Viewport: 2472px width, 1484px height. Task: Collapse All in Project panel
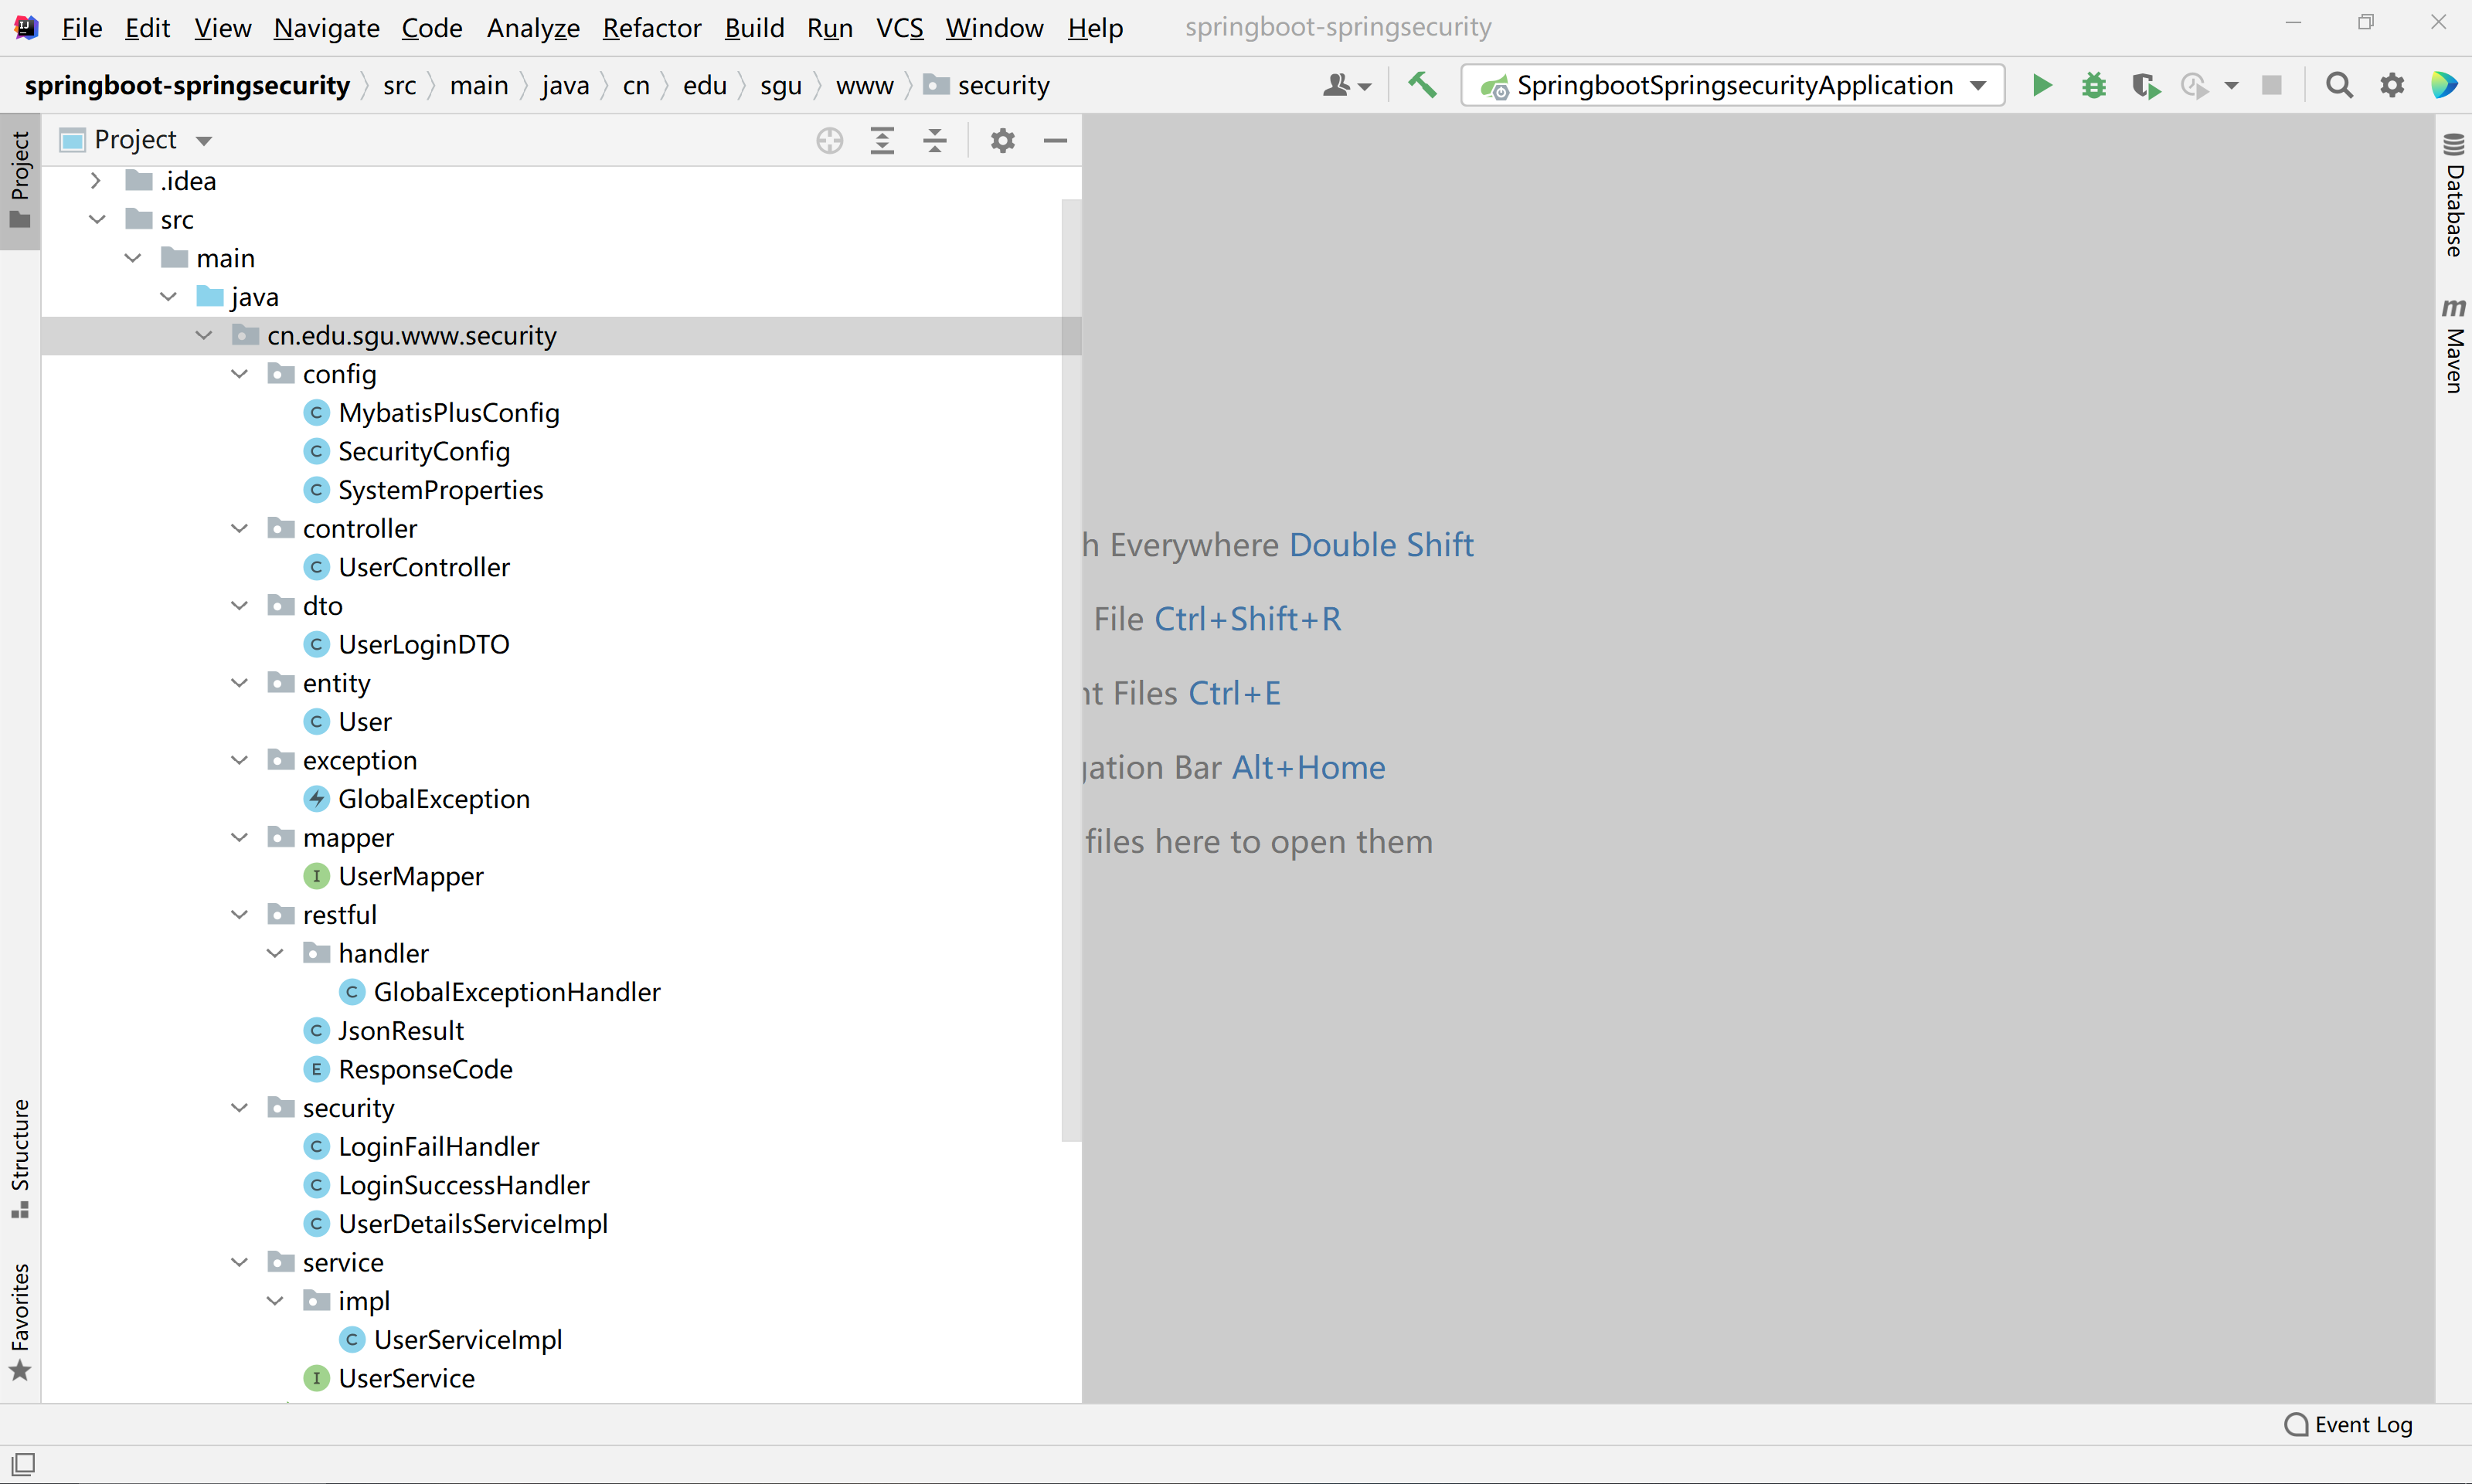935,140
